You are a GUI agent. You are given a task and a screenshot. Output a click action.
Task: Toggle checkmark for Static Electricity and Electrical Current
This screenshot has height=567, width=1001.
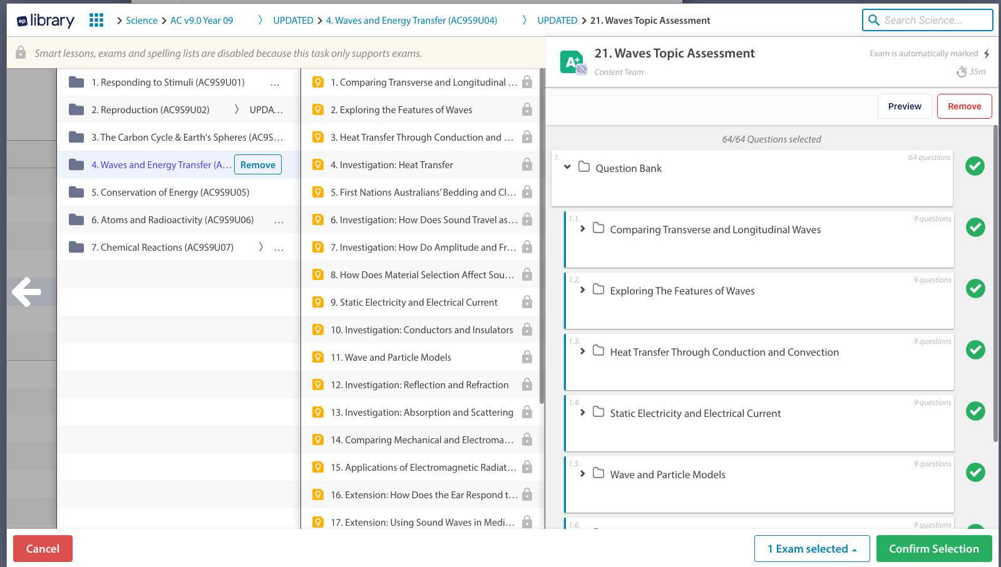(975, 411)
